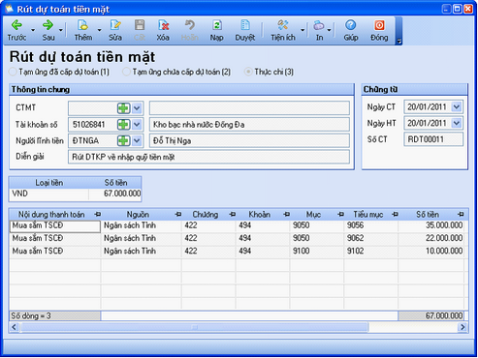Screen dimensions: 478x358
Task: Expand the Người lĩnh tiền dropdown
Action: 137,140
